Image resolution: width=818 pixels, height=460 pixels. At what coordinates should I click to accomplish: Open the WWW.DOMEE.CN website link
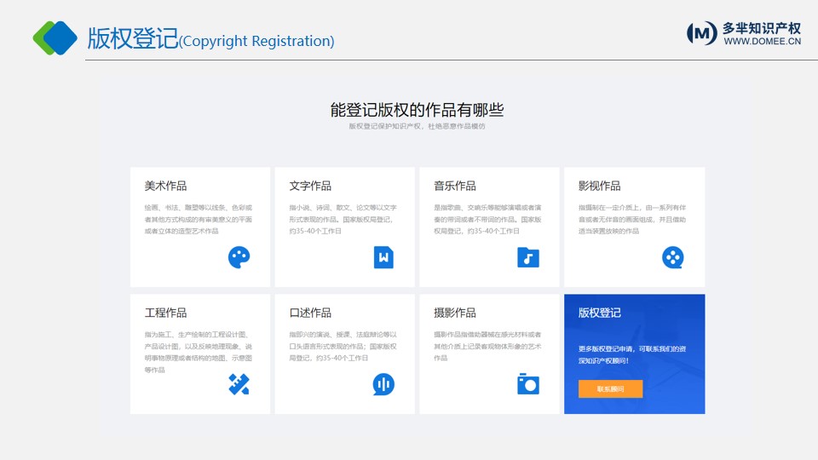[762, 41]
